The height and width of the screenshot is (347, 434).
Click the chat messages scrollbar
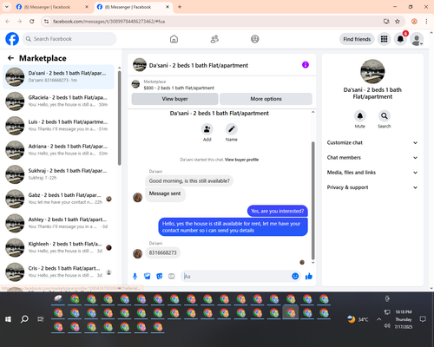point(312,200)
